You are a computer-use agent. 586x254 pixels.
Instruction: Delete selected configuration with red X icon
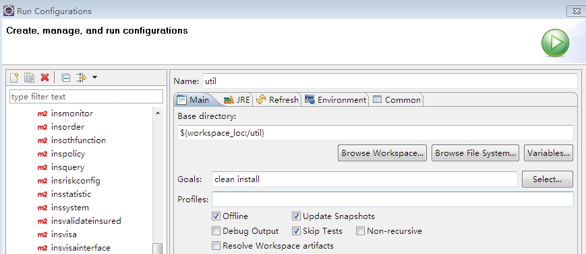[45, 77]
